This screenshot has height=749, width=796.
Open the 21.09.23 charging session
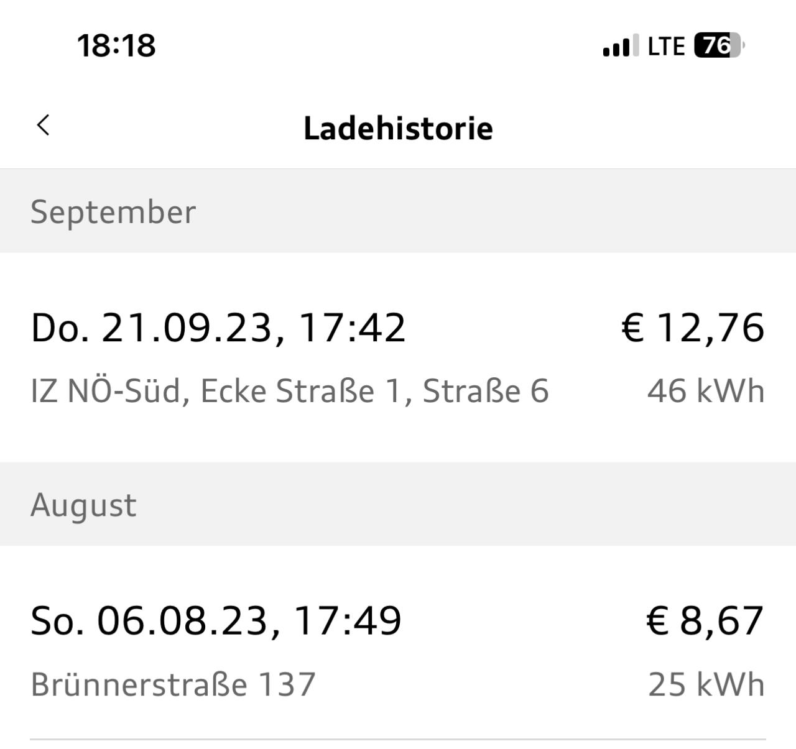point(398,357)
